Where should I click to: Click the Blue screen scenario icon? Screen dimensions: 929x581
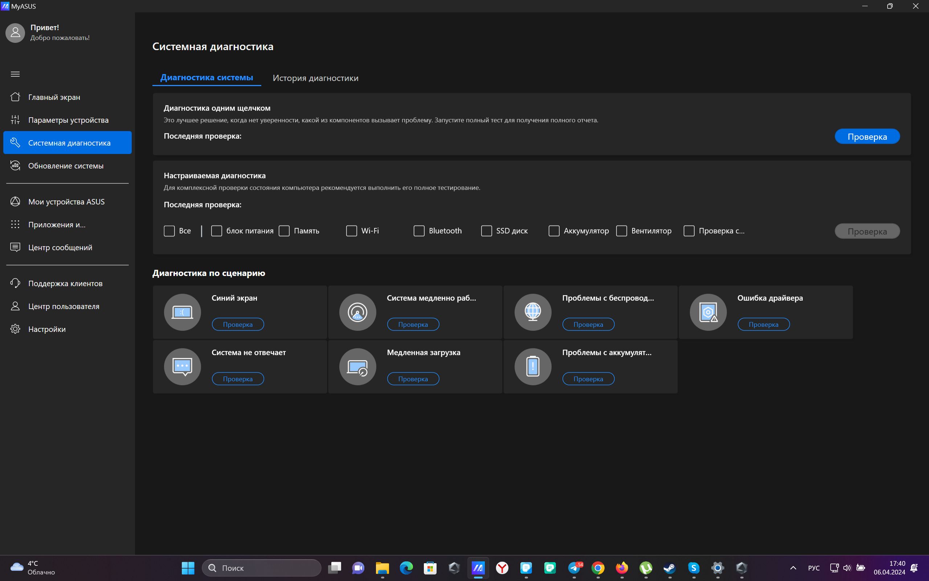(x=182, y=312)
